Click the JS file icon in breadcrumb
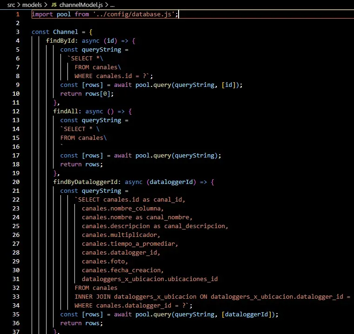 click(x=54, y=5)
